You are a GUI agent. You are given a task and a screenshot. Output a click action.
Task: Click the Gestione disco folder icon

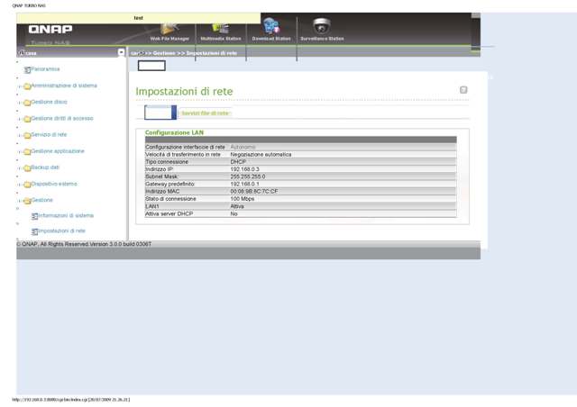tap(27, 103)
